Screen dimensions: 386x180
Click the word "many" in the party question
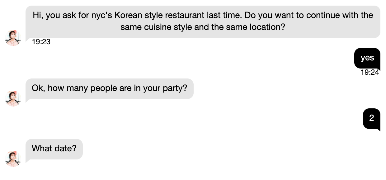tap(78, 88)
